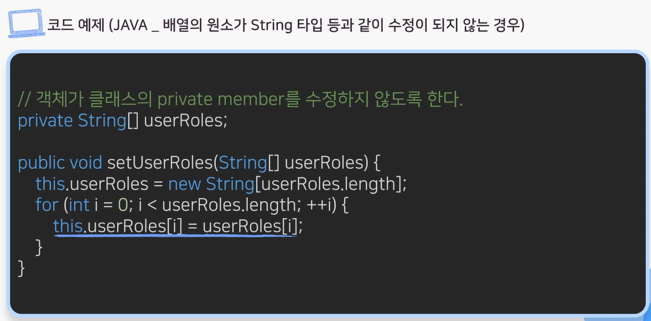
Task: Click the laptop icon beside the title
Action: pos(27,24)
